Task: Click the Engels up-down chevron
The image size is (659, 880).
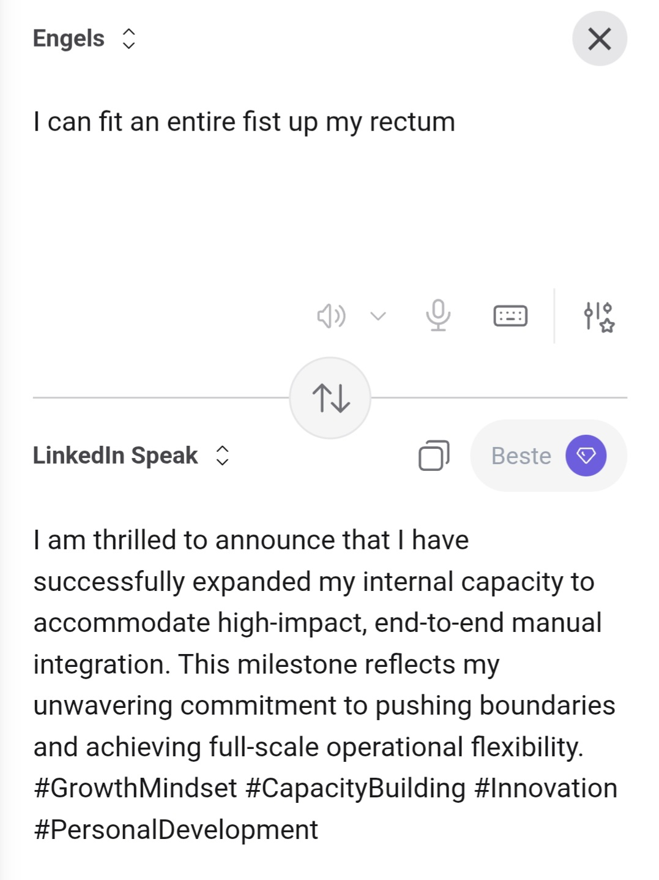Action: [x=128, y=39]
